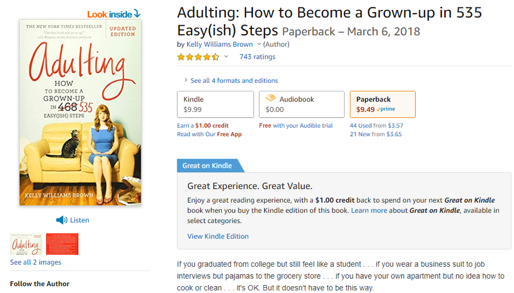Open the star ratings breakdown dropdown
This screenshot has width=514, height=293.
[226, 57]
